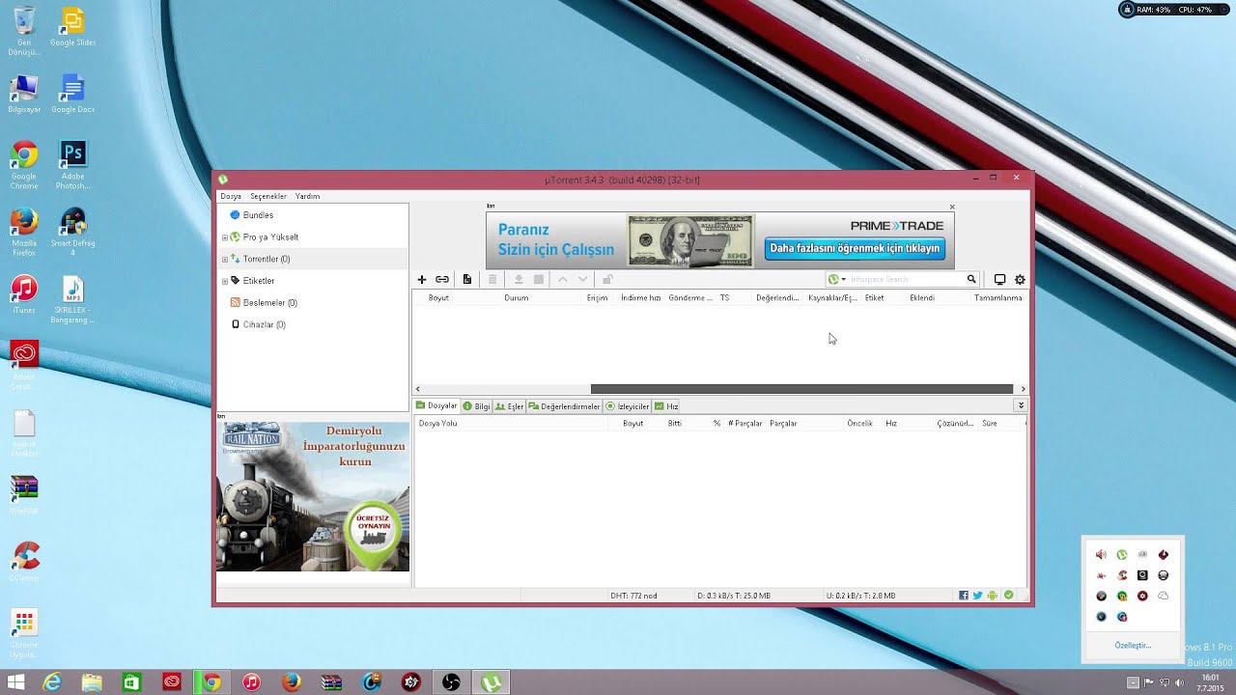The height and width of the screenshot is (695, 1236).
Task: Open iTunes from the taskbar
Action: tap(251, 682)
